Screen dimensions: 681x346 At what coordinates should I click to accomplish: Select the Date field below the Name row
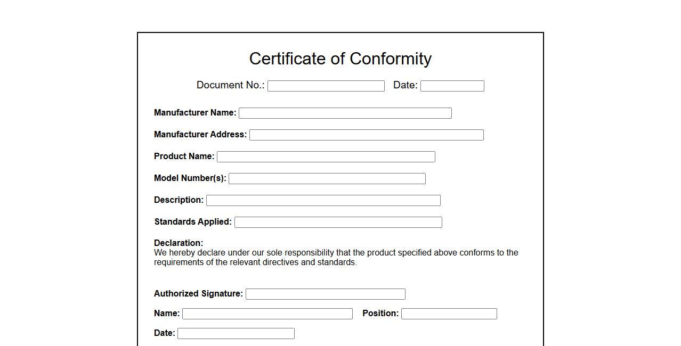tap(236, 333)
